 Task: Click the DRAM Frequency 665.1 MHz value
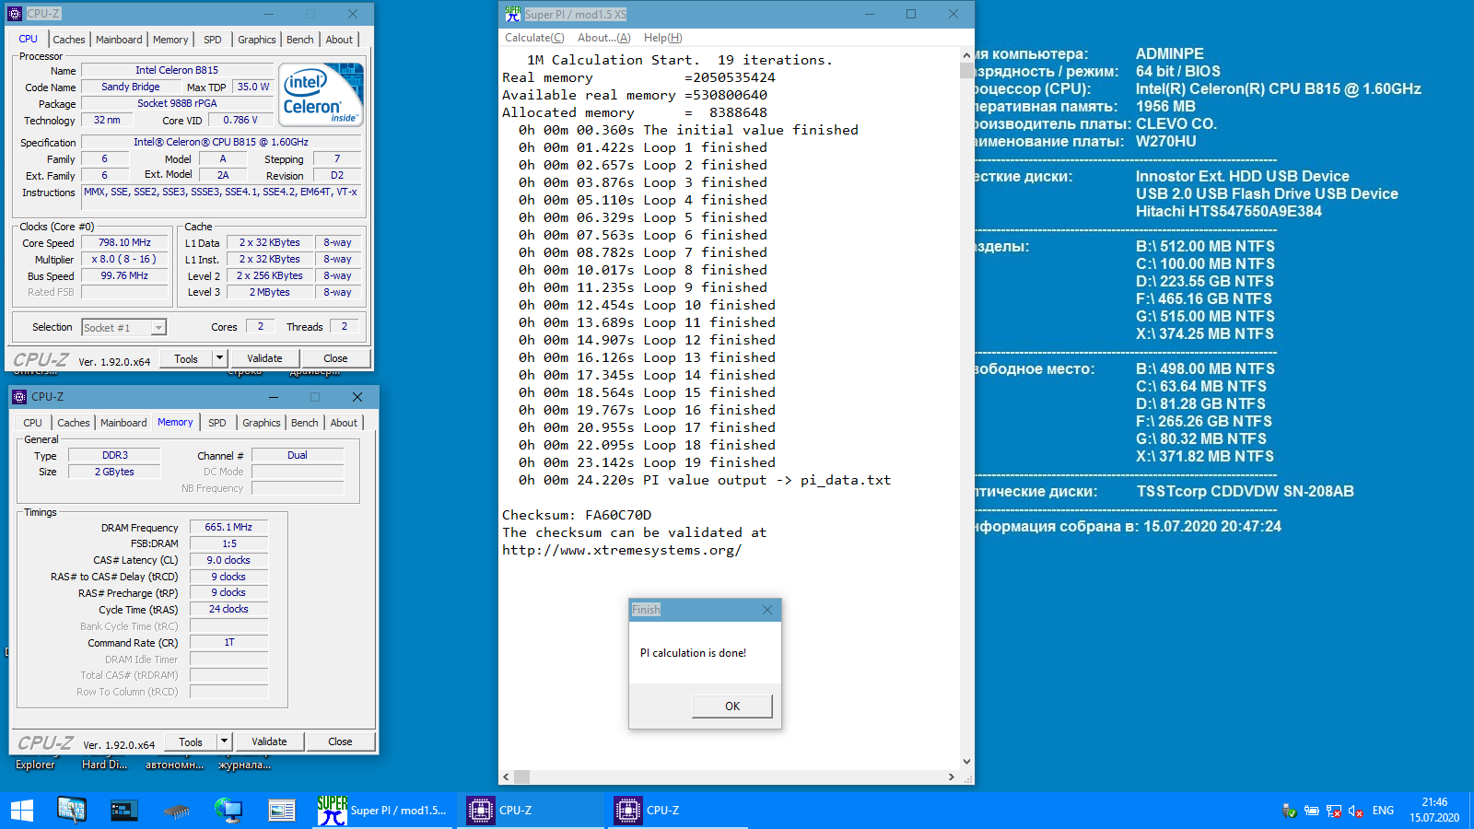(228, 527)
